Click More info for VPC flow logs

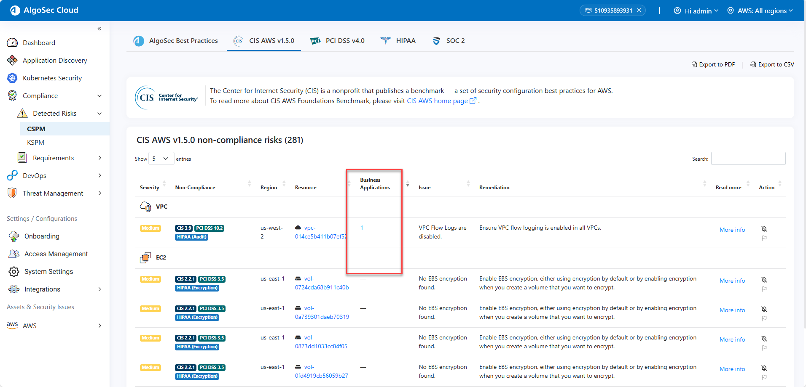(732, 230)
